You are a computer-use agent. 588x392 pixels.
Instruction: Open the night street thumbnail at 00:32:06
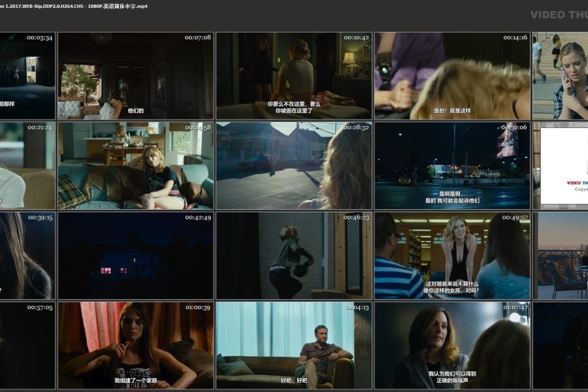pyautogui.click(x=452, y=165)
